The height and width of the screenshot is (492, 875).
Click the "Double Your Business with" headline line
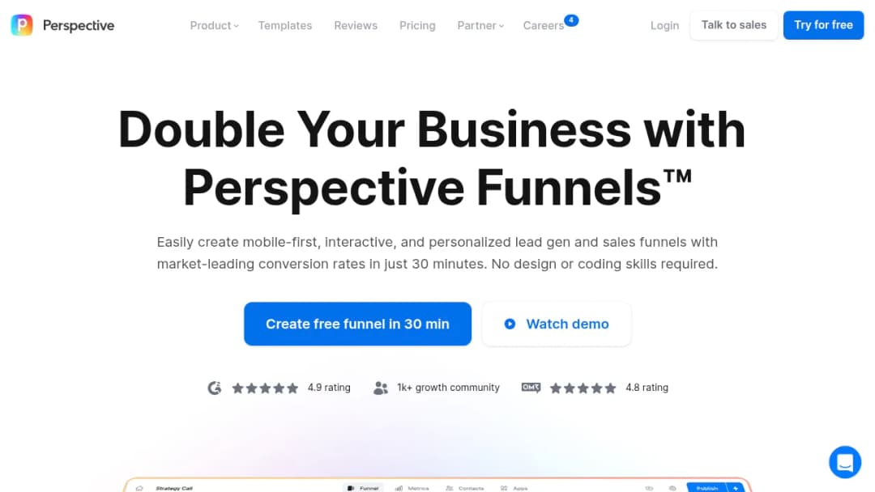pos(432,129)
